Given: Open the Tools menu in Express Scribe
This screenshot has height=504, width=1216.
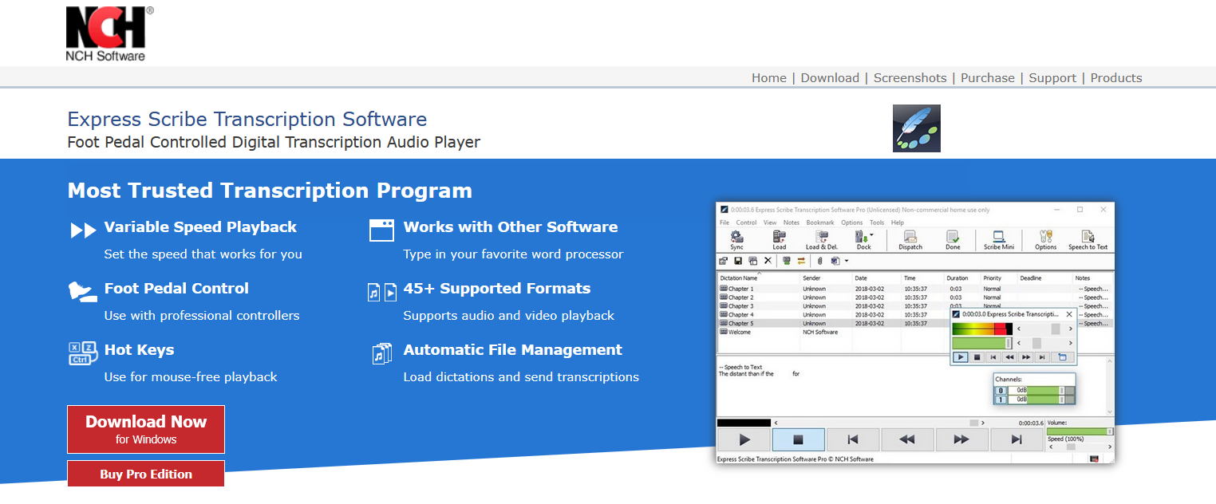Looking at the screenshot, I should tap(877, 222).
